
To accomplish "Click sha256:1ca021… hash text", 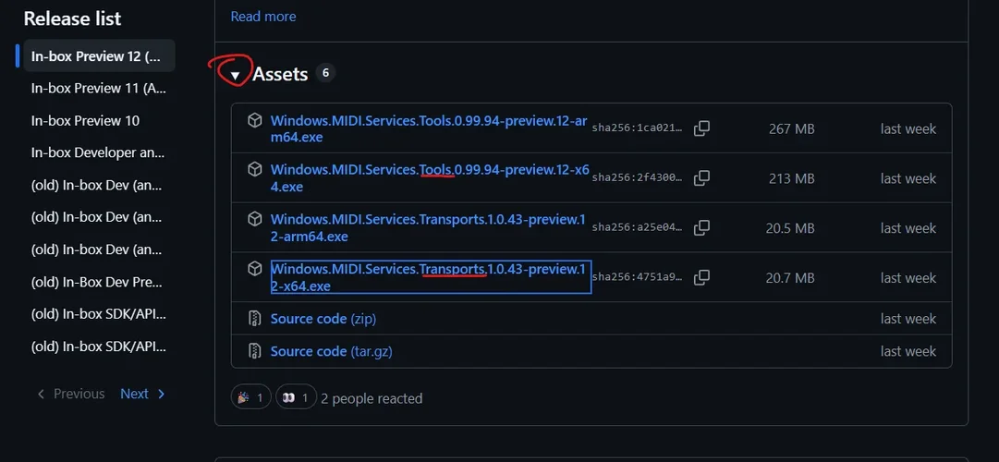I will pos(637,128).
